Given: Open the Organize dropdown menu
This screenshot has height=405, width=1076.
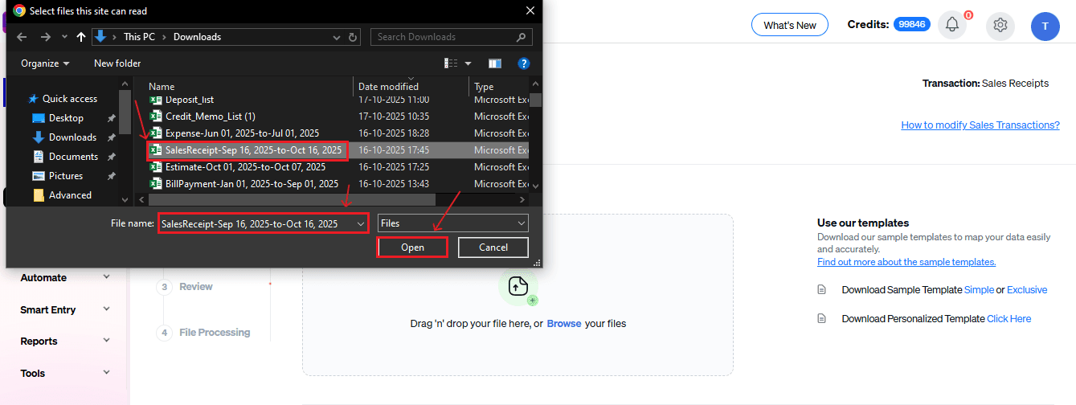Looking at the screenshot, I should pos(45,63).
